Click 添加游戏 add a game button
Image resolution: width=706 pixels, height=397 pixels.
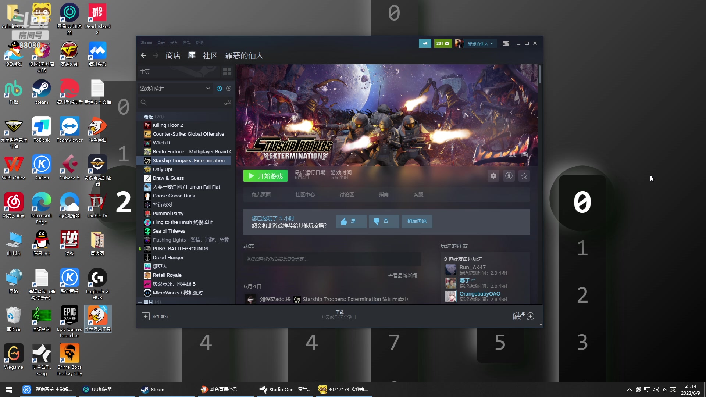[156, 316]
